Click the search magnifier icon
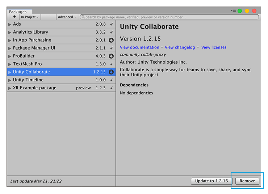Image resolution: width=268 pixels, height=194 pixels. (x=83, y=17)
